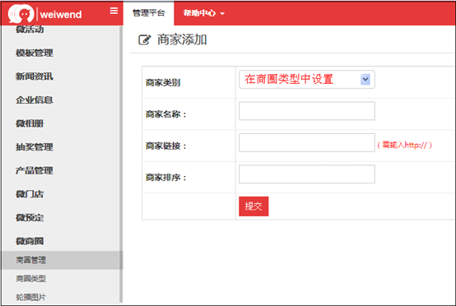Click the 商家名称 input field

[307, 111]
